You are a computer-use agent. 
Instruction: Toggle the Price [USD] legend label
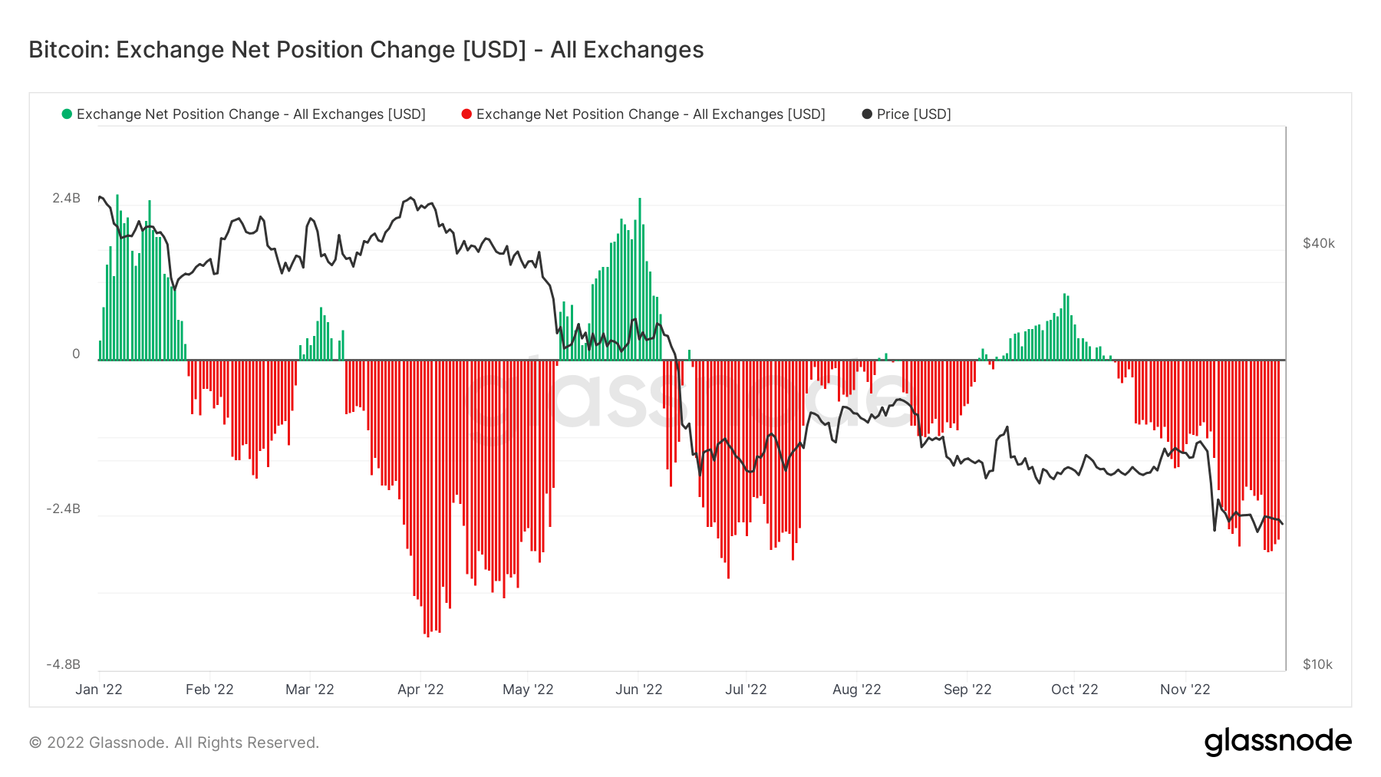pyautogui.click(x=913, y=114)
